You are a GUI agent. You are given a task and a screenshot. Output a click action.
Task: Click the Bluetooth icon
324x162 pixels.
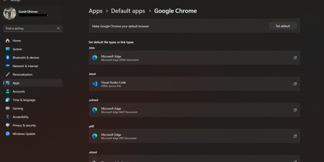pos(8,58)
